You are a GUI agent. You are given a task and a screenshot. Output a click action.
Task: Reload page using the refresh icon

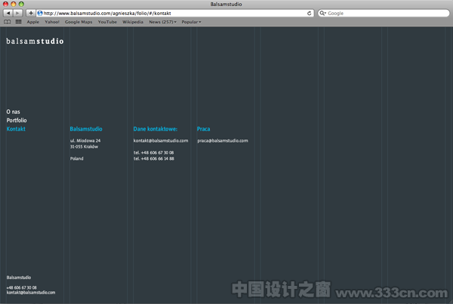pos(309,14)
